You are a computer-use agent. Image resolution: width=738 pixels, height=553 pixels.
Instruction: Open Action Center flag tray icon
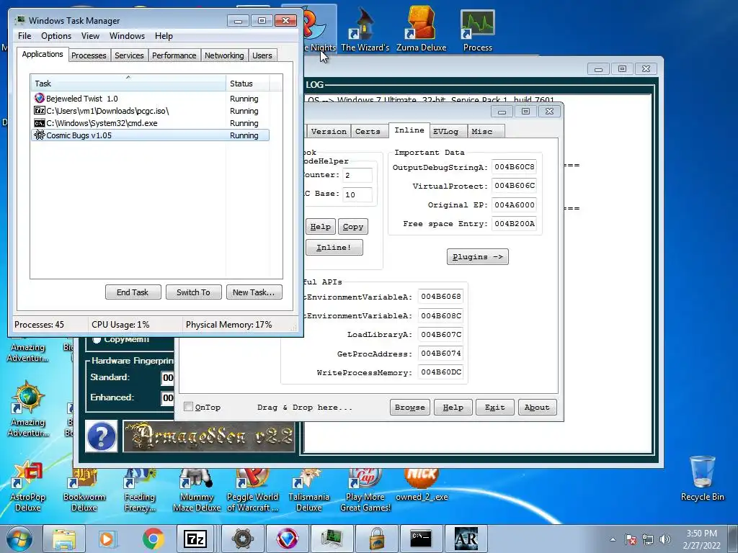[x=631, y=539]
